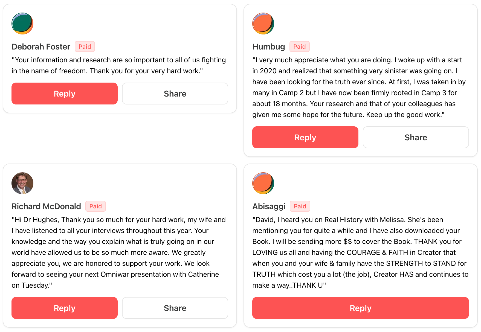
Task: Share Humbug's testimonial
Action: pyautogui.click(x=416, y=137)
